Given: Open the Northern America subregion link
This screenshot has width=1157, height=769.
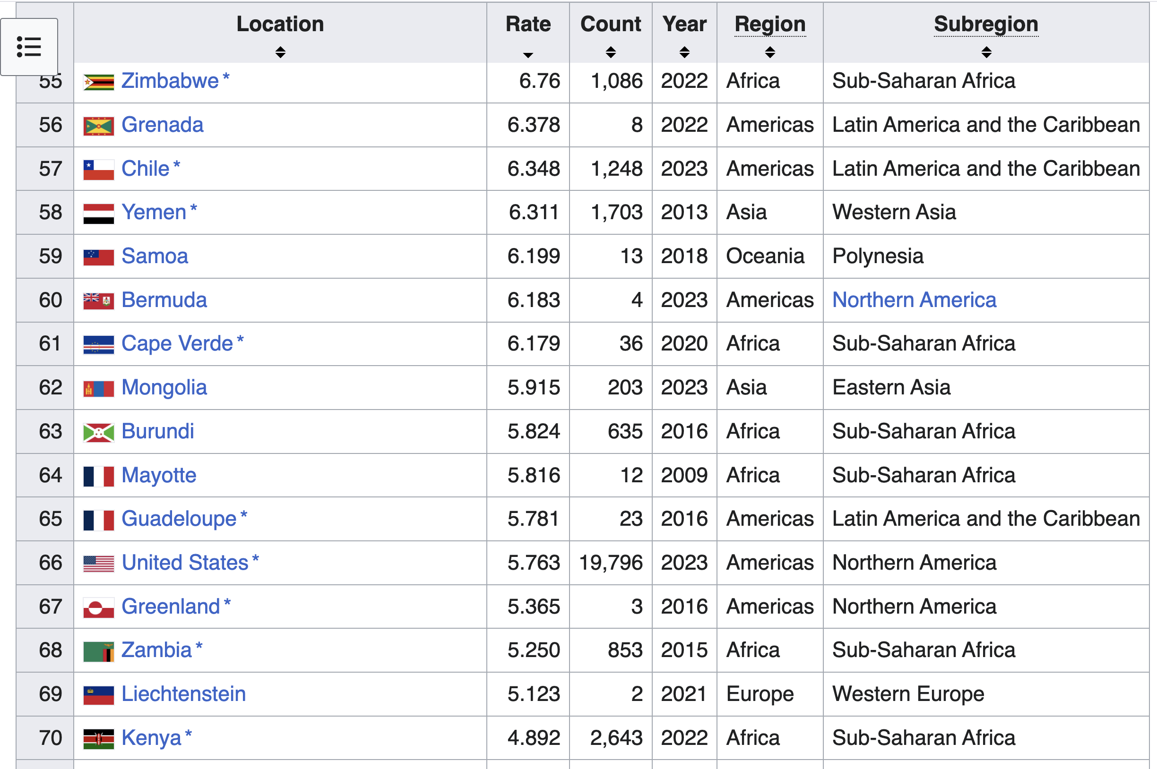Looking at the screenshot, I should 914,300.
